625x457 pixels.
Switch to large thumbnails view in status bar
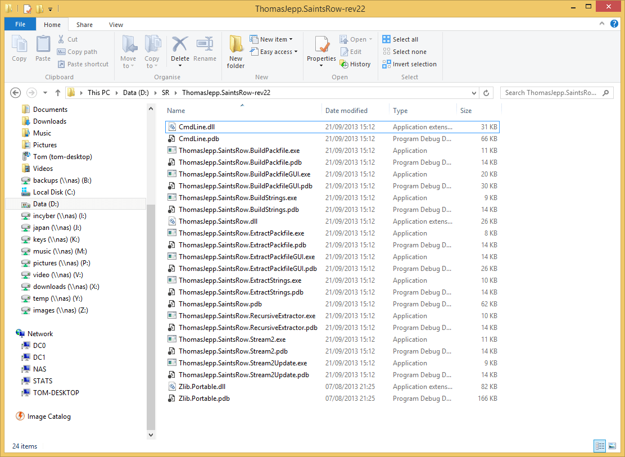pyautogui.click(x=612, y=446)
